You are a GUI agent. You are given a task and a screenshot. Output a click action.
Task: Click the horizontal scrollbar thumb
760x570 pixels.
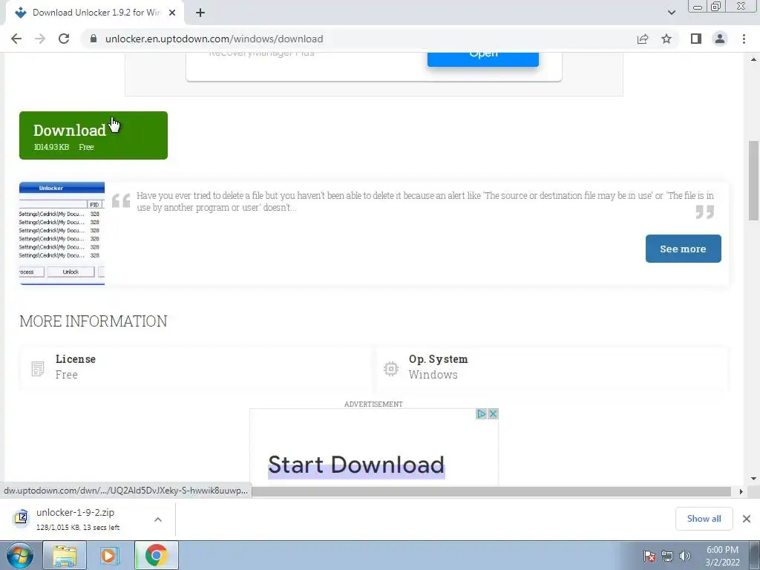click(491, 491)
